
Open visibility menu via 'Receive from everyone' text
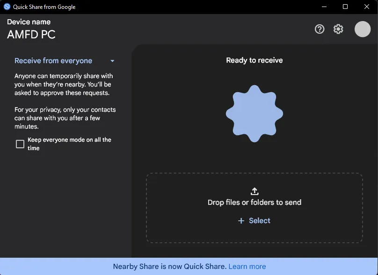[x=53, y=61]
